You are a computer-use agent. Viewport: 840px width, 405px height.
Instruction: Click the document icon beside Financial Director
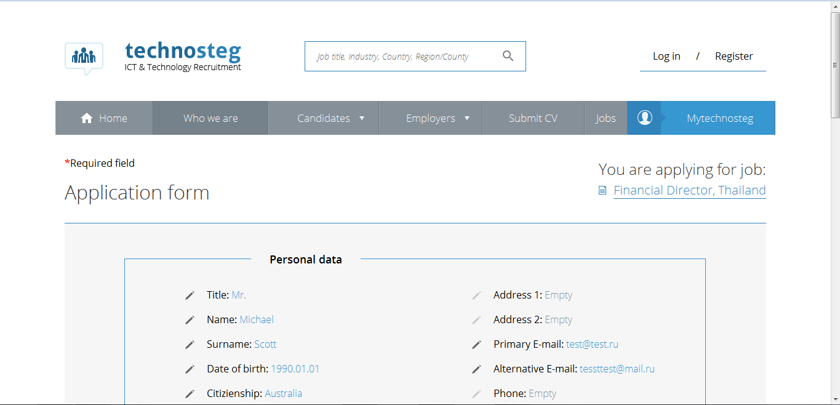[x=602, y=191]
